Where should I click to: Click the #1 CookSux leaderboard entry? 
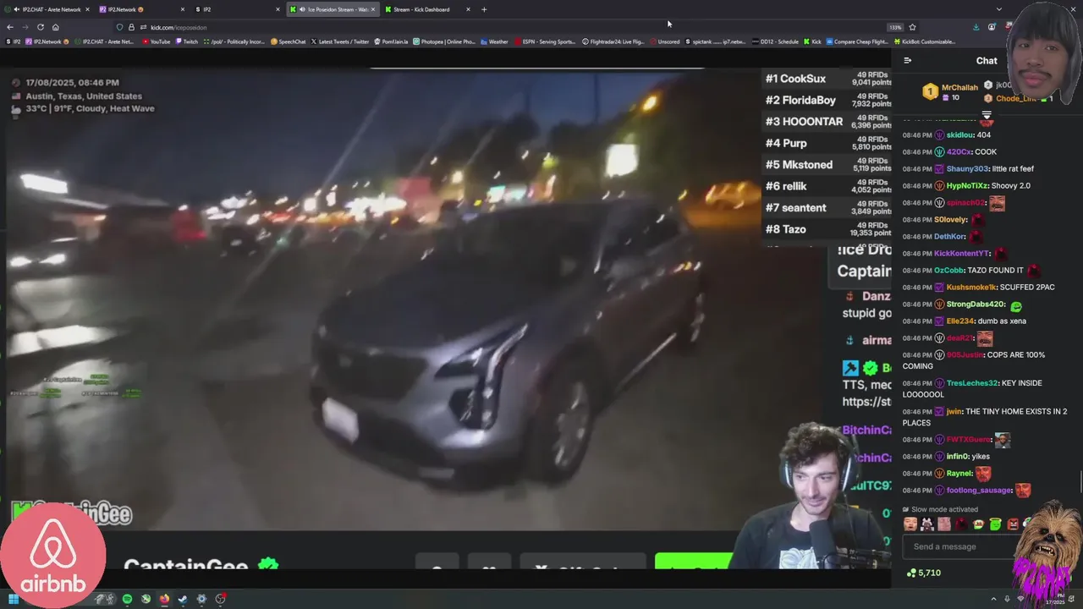827,79
